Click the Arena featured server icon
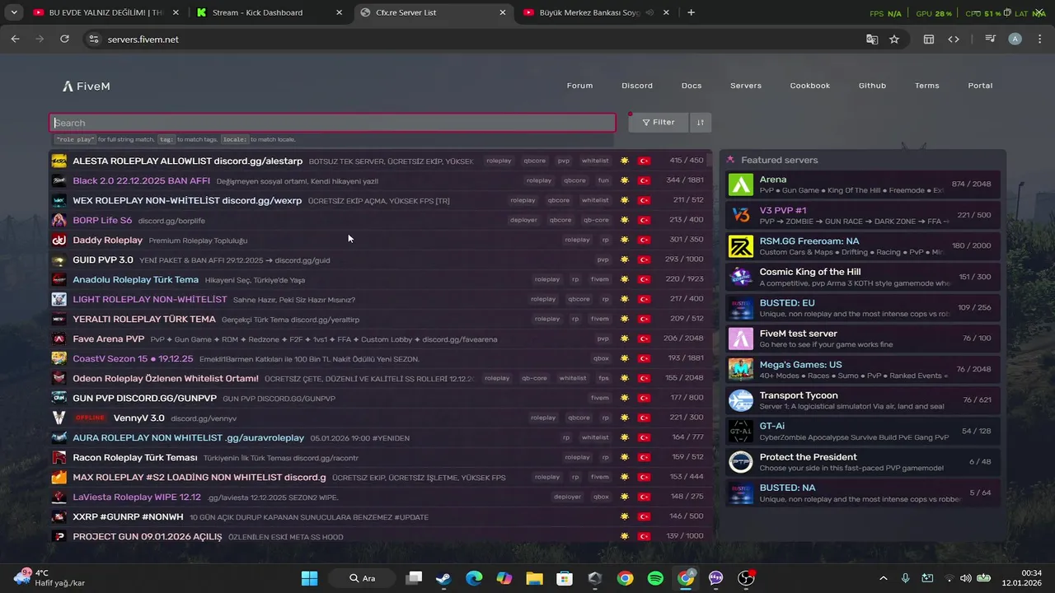 tap(741, 184)
